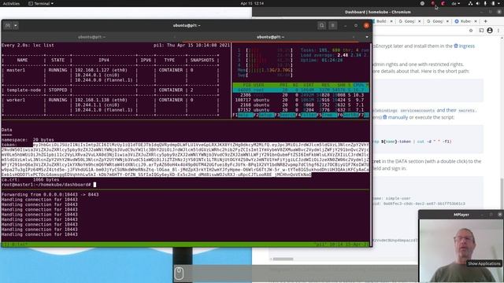504x283 pixels.
Task: Click the red recording tray indicator
Action: pyautogui.click(x=432, y=3)
